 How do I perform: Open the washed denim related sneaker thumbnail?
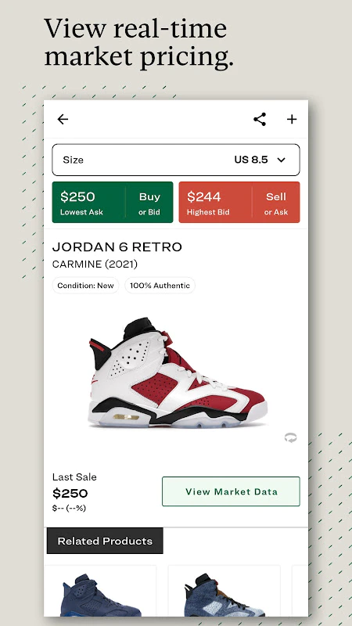tap(224, 592)
